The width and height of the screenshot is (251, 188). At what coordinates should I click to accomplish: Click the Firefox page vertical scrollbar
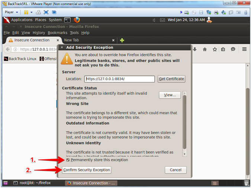point(248,131)
